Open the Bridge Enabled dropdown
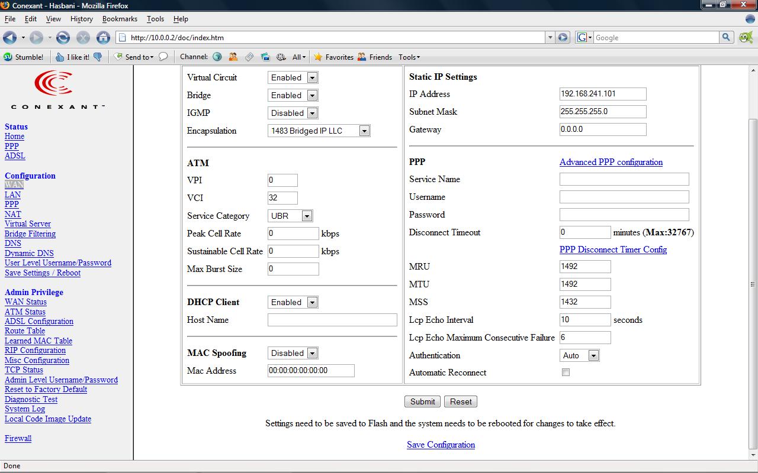Screen dimensions: 758x473 (293, 95)
